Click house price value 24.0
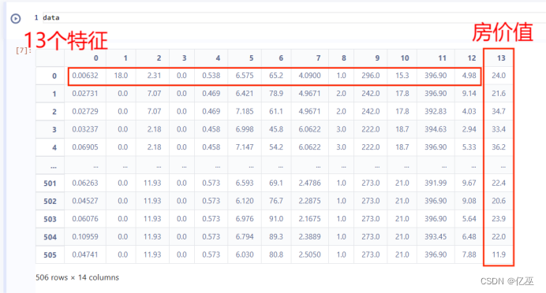This screenshot has height=293, width=546. pos(499,76)
